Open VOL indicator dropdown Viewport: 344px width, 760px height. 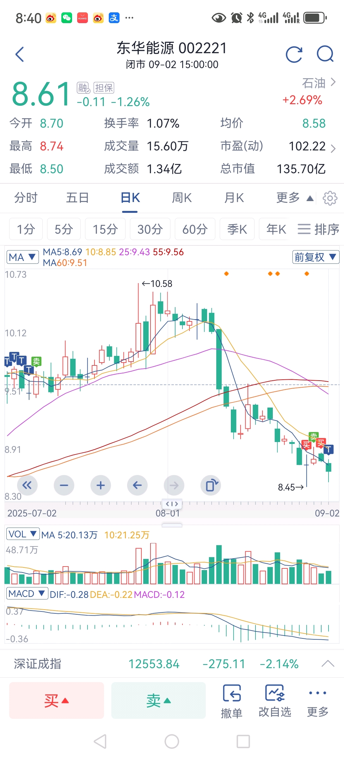pos(23,534)
